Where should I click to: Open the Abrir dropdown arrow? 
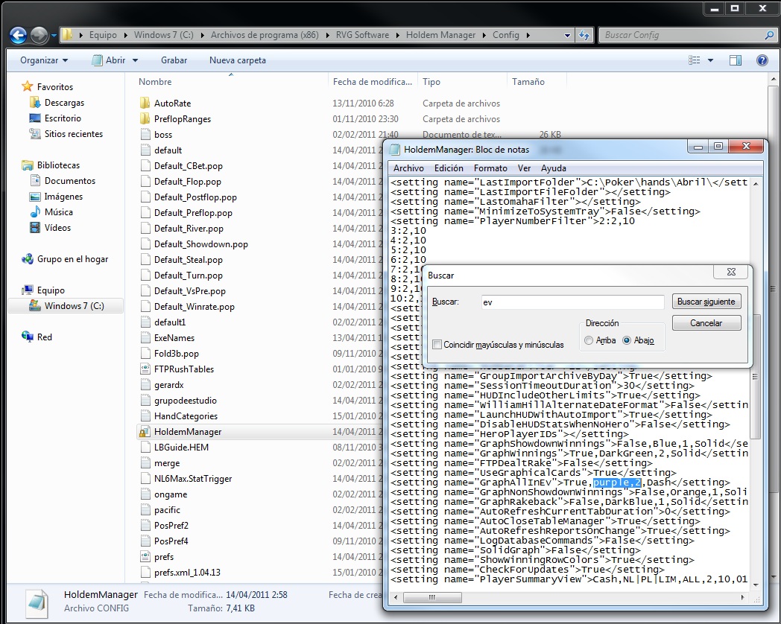(135, 60)
